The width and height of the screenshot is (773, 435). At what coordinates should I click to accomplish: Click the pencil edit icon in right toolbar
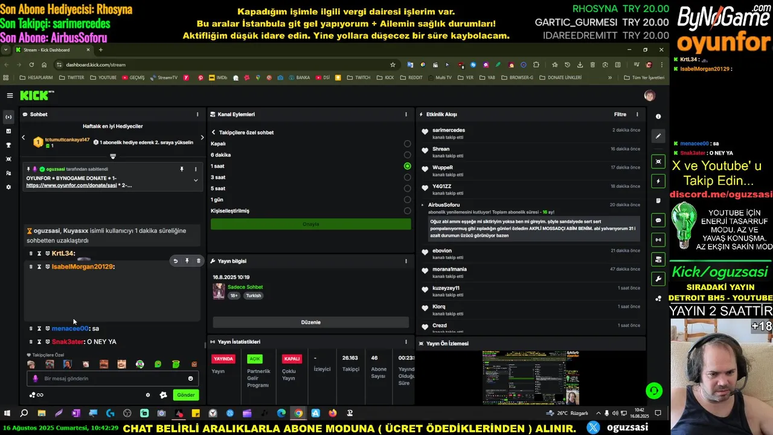658,137
